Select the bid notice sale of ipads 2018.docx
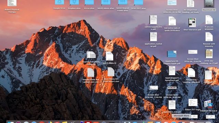Image resolution: width=219 pixels, height=123 pixels. [x=172, y=21]
